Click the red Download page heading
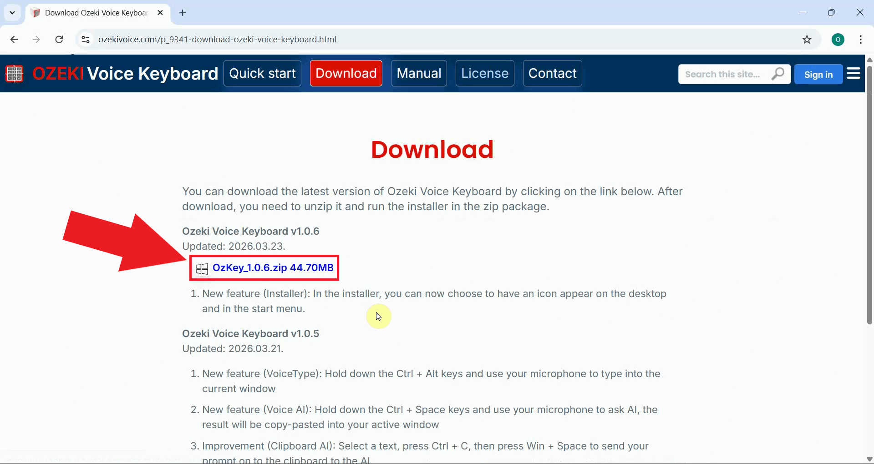The height and width of the screenshot is (464, 874). pos(432,150)
